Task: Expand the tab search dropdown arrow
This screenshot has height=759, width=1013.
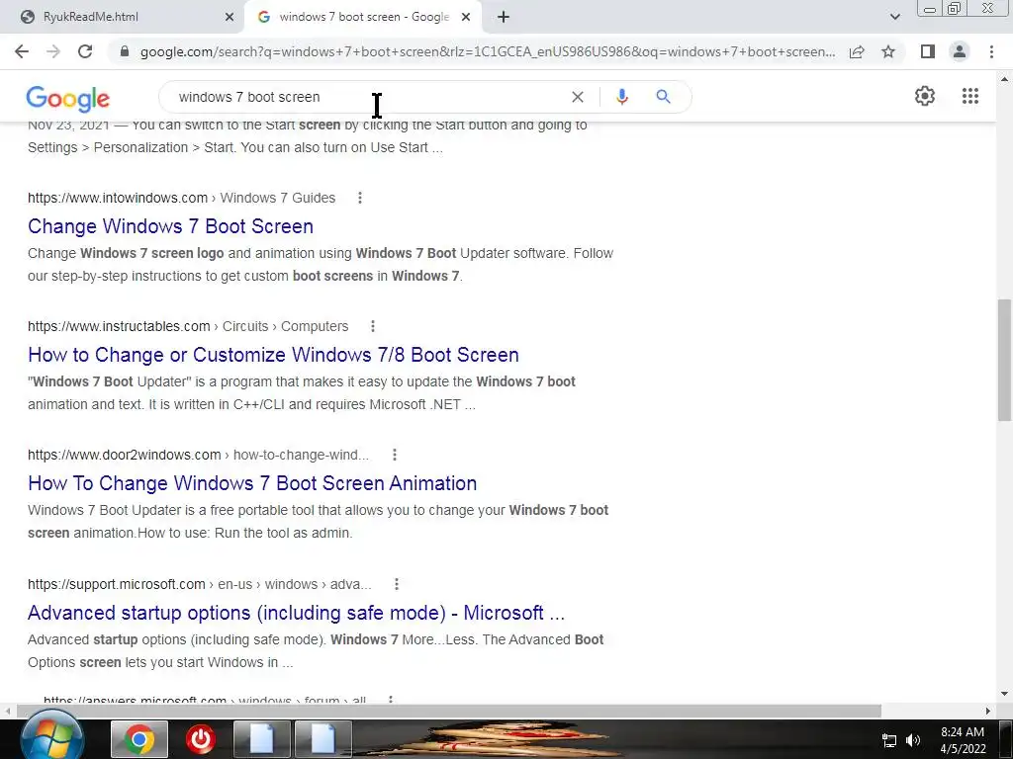Action: 894,17
